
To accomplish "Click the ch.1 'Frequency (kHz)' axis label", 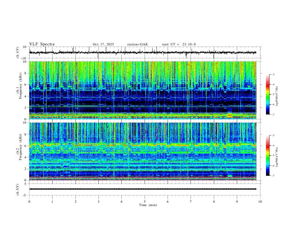I will click(x=20, y=85).
